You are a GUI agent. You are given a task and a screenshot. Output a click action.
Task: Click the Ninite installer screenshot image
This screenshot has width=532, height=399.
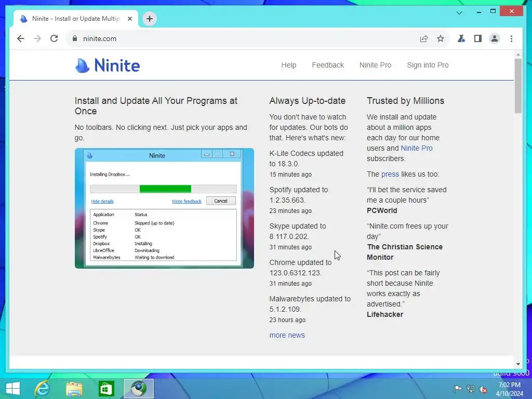(164, 208)
